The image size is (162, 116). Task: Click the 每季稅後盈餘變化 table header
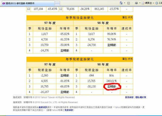(80, 18)
